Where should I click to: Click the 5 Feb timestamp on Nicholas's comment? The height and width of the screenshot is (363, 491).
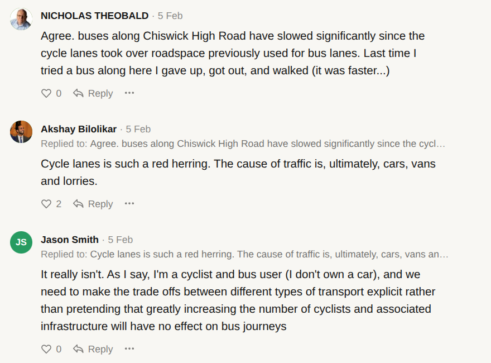[x=170, y=16]
